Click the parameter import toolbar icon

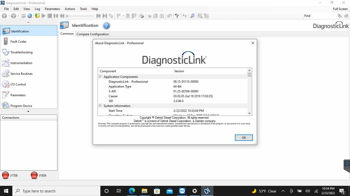(x=128, y=16)
